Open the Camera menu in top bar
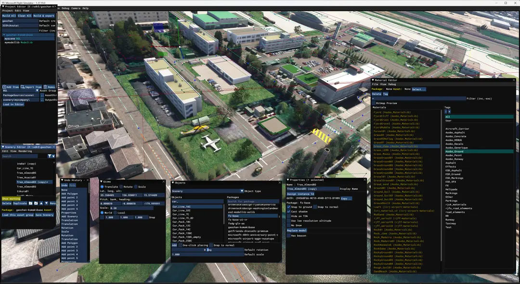The width and height of the screenshot is (520, 284). (x=76, y=8)
